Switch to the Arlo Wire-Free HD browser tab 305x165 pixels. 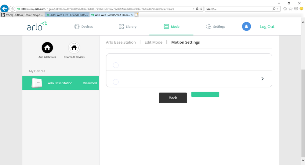(67, 15)
